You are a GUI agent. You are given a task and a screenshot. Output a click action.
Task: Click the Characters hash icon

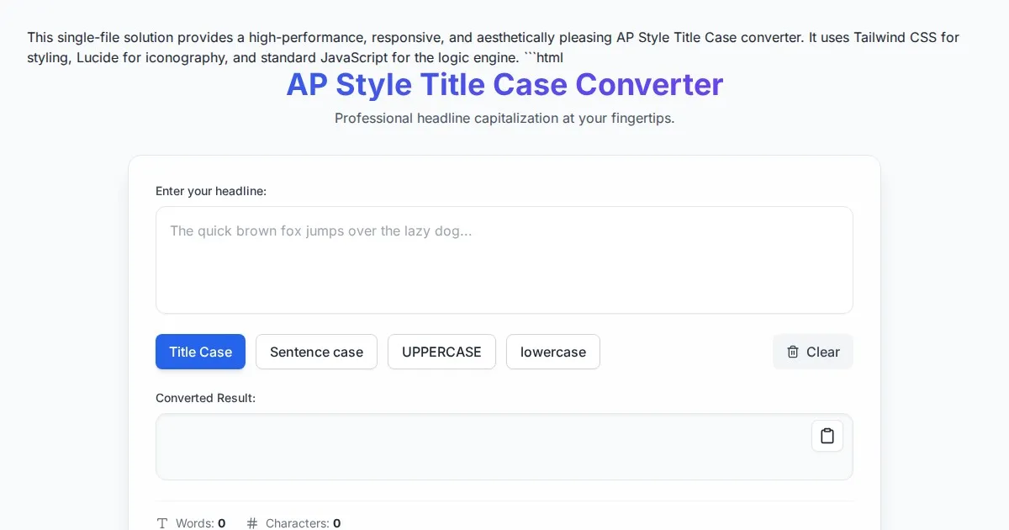[x=252, y=523]
